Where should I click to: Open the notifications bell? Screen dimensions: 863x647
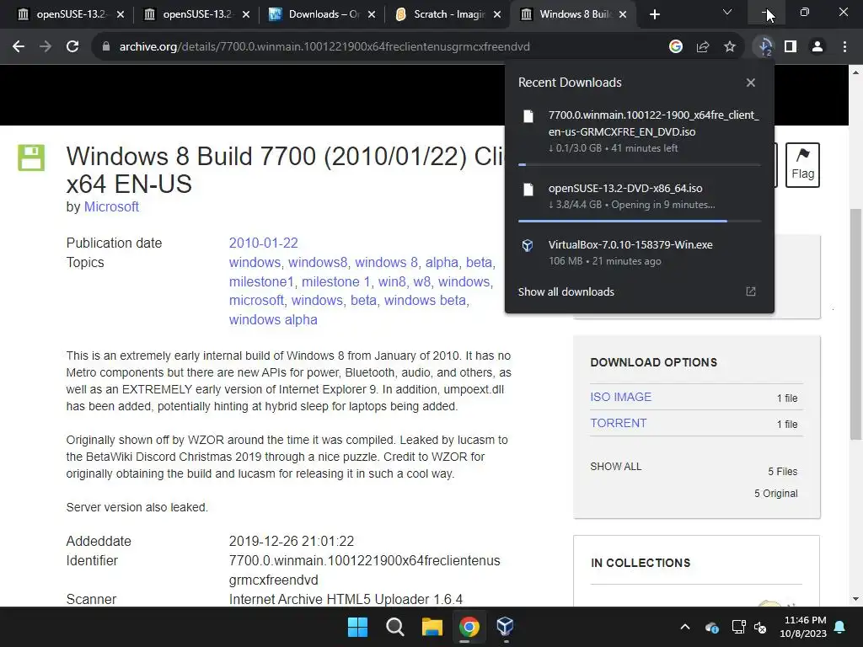pos(840,627)
